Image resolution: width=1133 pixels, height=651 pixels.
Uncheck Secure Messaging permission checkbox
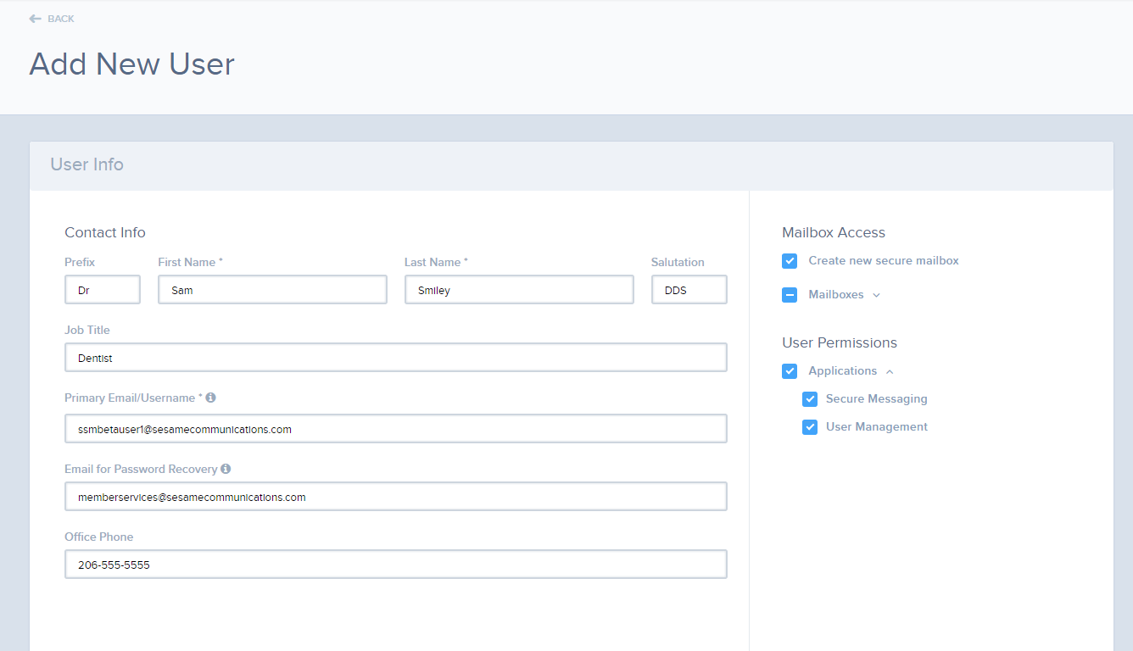click(x=810, y=399)
